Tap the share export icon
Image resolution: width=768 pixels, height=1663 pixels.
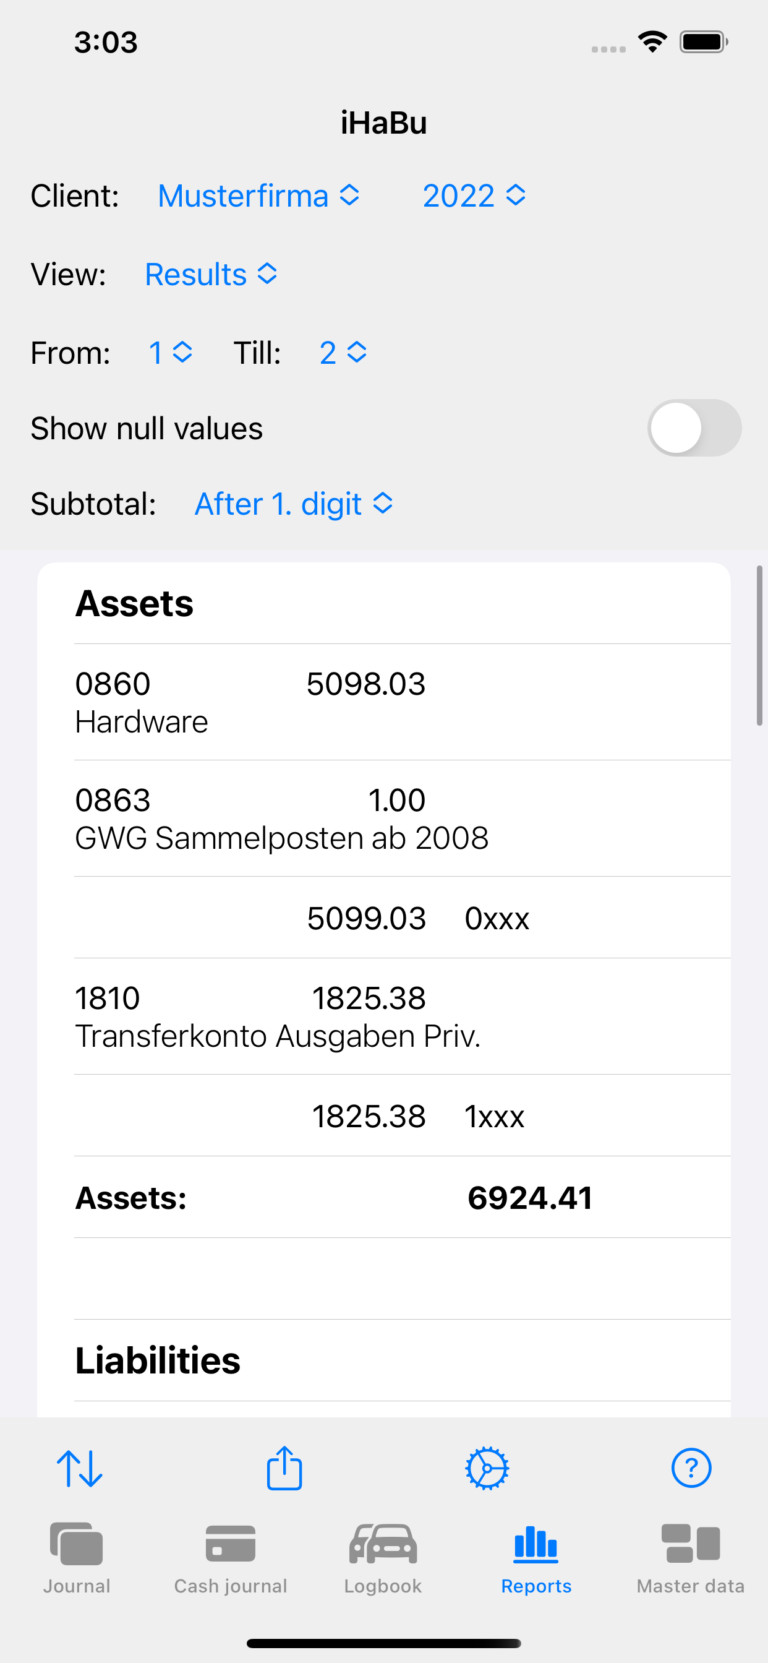(x=284, y=1468)
